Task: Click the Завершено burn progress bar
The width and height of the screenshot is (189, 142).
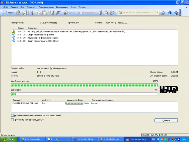Action: (x=85, y=94)
